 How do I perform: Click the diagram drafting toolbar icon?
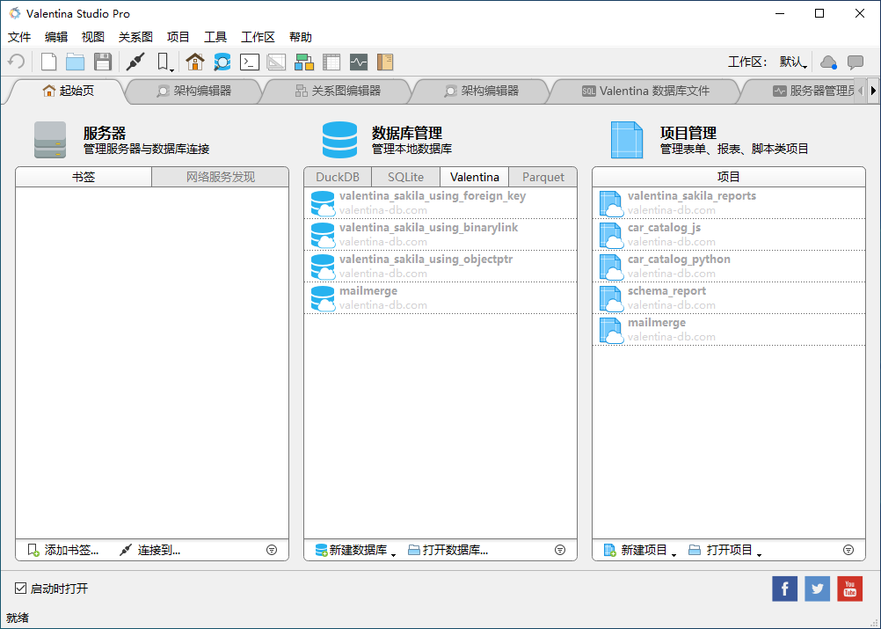click(276, 62)
